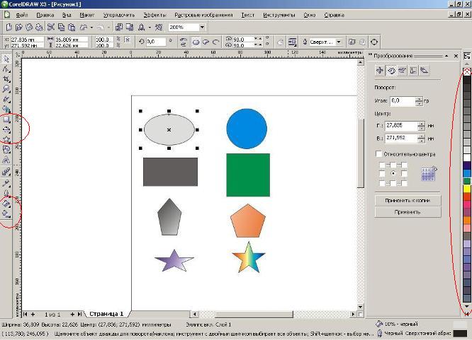Open the Растровые изображения menu

[x=203, y=15]
